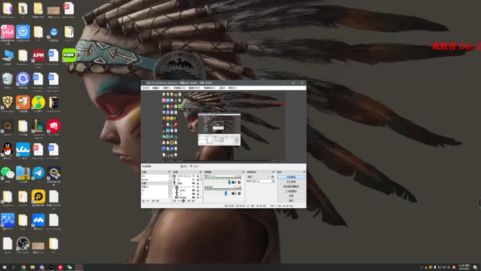Remove the selected source with minus icon

coord(179,201)
